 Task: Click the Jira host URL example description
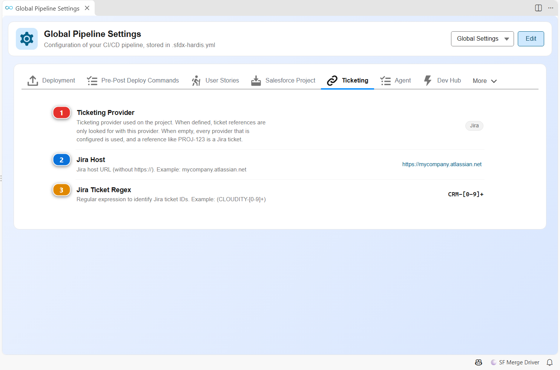(161, 170)
